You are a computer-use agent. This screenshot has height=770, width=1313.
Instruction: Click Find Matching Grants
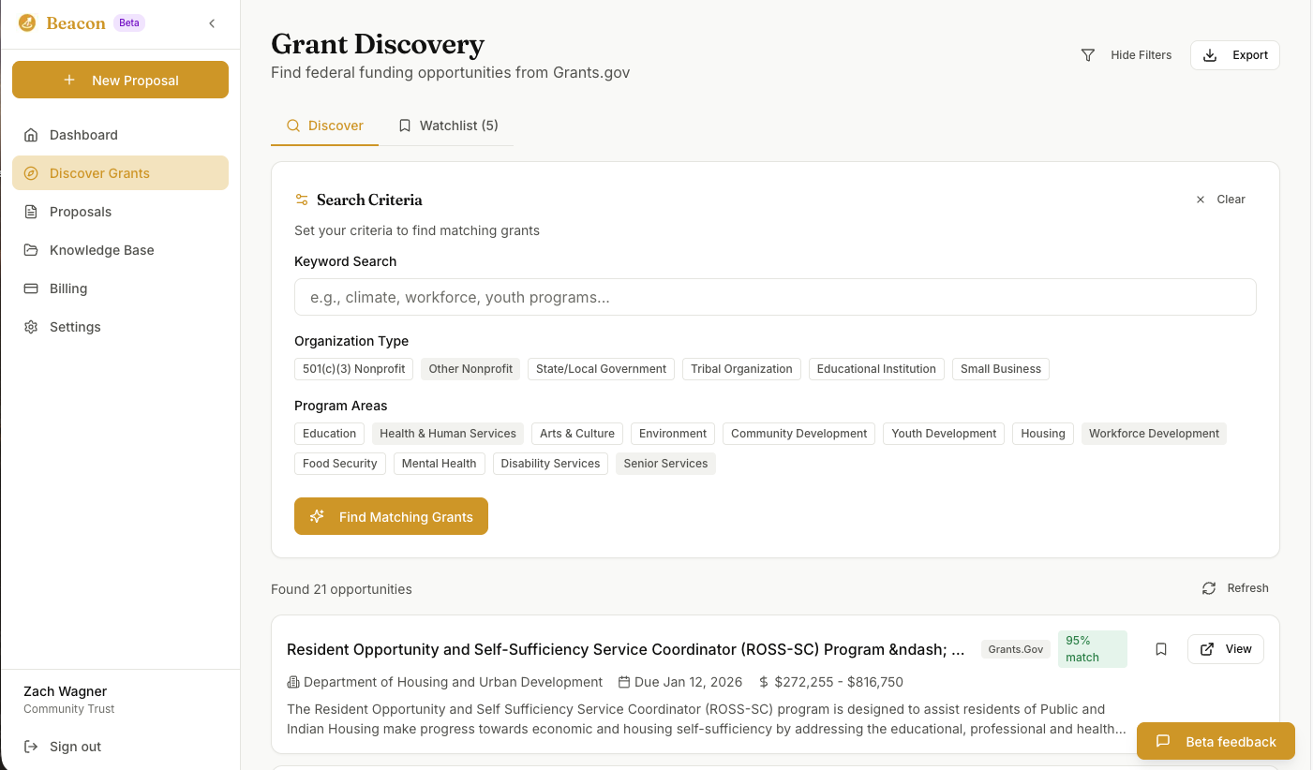[391, 516]
